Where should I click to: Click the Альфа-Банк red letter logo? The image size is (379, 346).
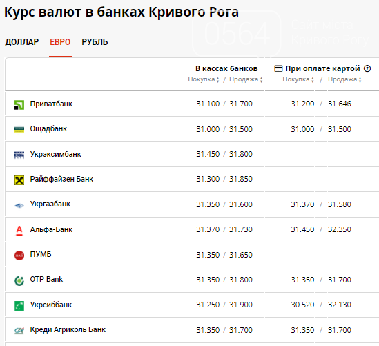coord(19,230)
